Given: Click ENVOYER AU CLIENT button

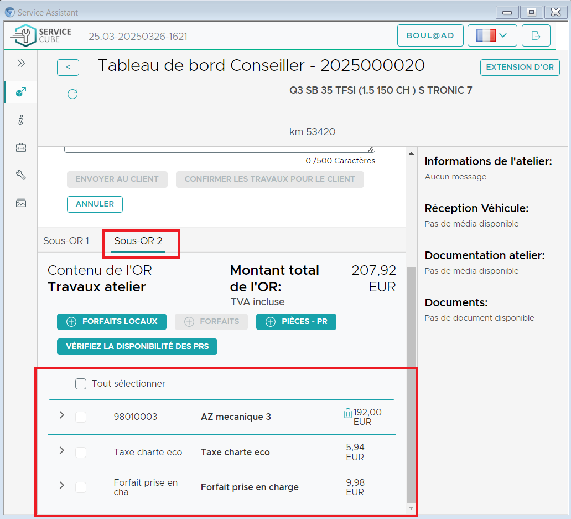Looking at the screenshot, I should click(x=117, y=179).
